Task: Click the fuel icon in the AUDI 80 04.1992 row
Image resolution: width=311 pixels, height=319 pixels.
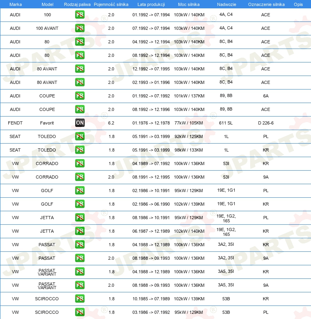Action: (80, 42)
